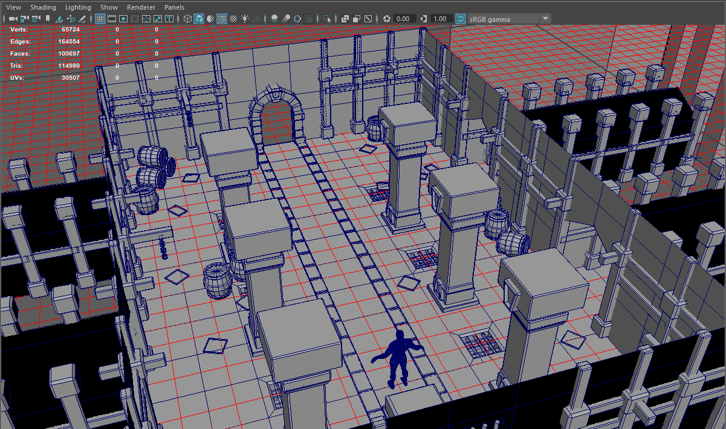Toggle the Safe Title display
The width and height of the screenshot is (726, 429).
[169, 19]
